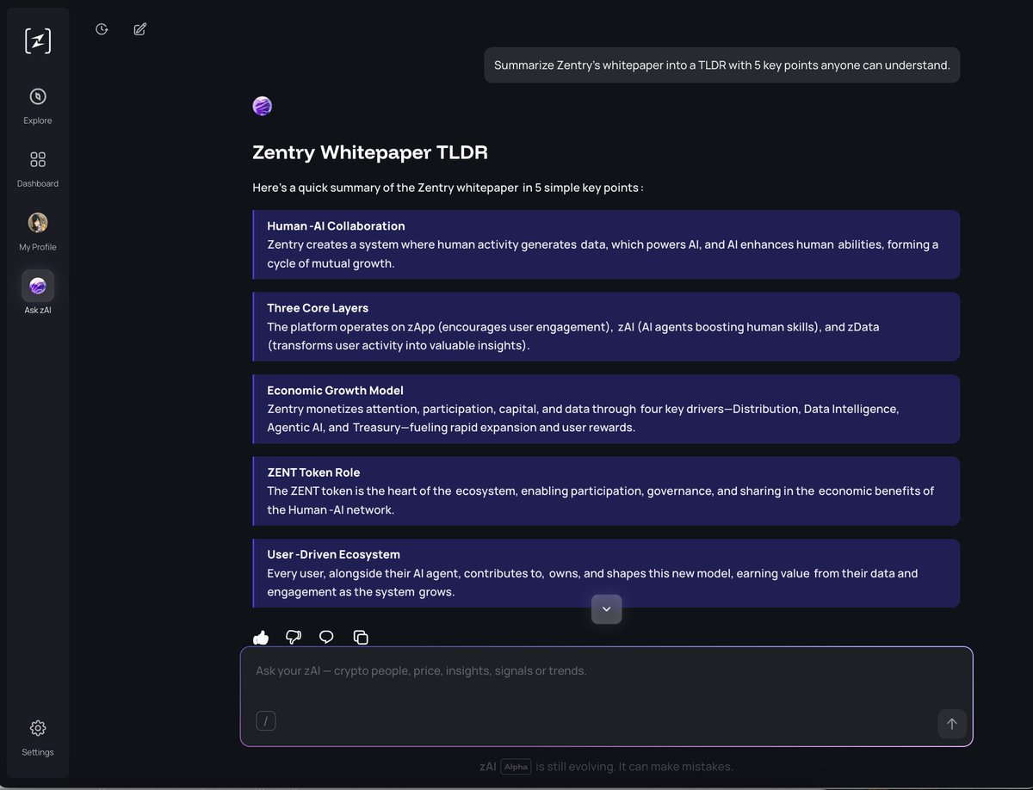Click the scroll-to-bottom chevron button
Viewport: 1033px width, 790px height.
(607, 609)
